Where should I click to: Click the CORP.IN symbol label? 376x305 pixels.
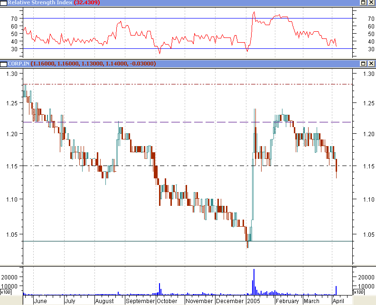[x=19, y=64]
